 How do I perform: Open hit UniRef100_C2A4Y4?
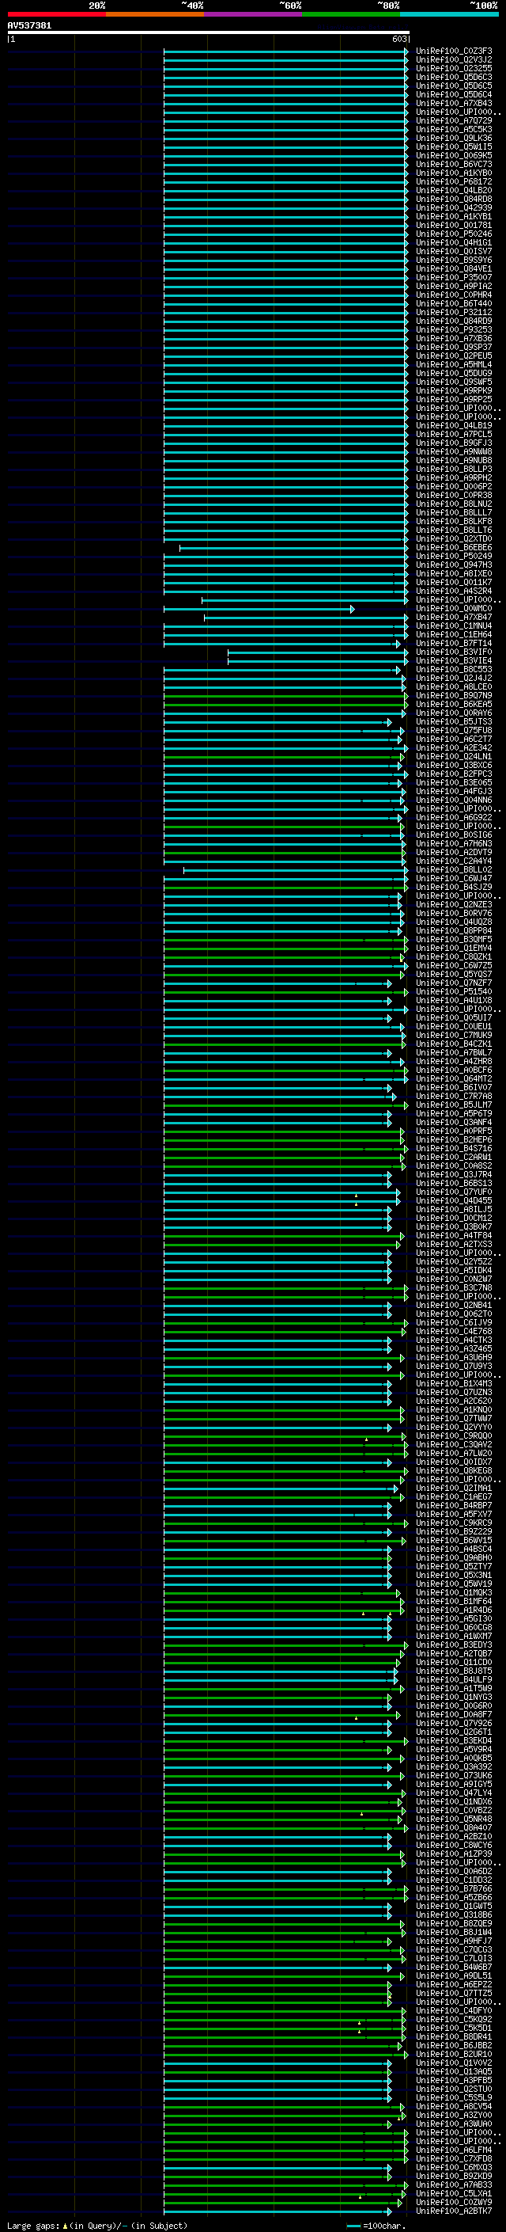point(454,861)
